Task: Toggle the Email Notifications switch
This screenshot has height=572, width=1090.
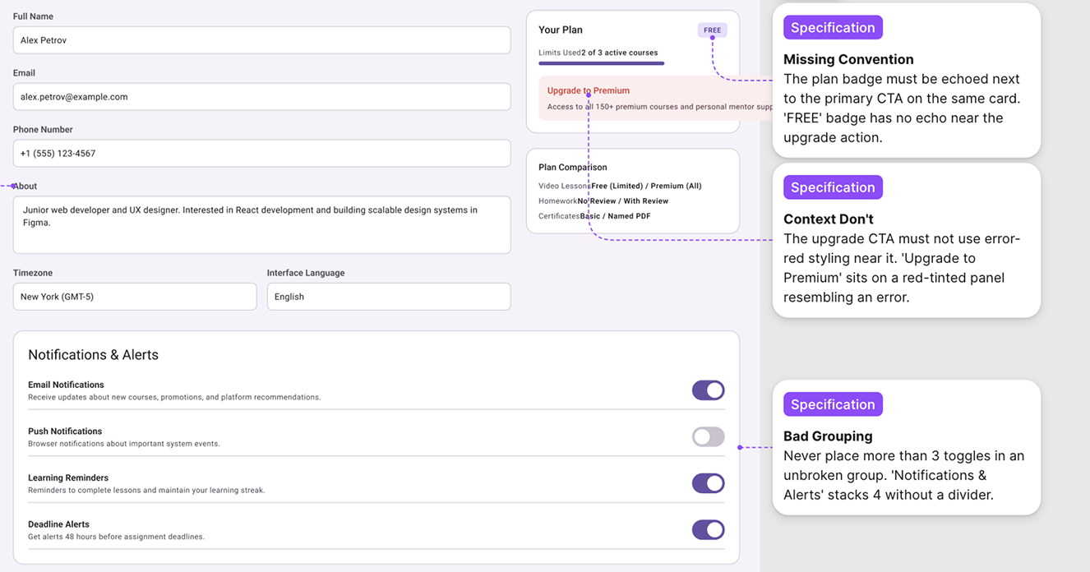Action: (708, 390)
